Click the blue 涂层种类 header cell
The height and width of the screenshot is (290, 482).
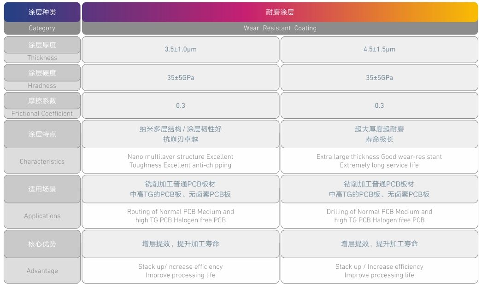[42, 12]
